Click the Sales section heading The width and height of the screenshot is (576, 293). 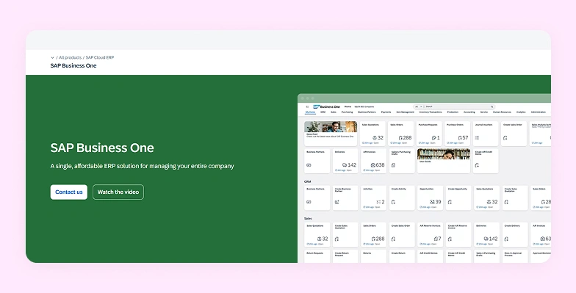click(308, 219)
